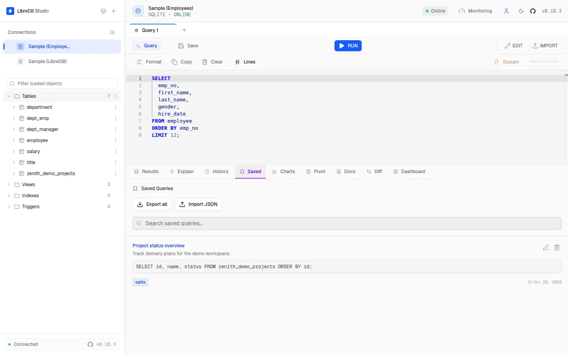Clear the query editor

213,62
